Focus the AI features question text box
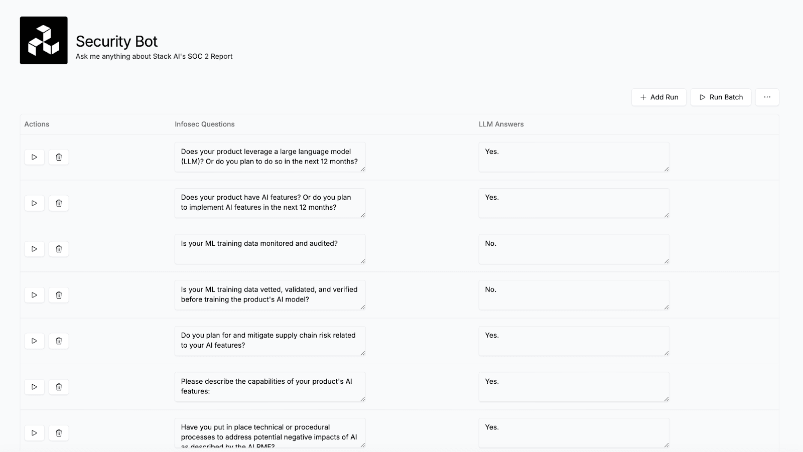 (x=270, y=203)
